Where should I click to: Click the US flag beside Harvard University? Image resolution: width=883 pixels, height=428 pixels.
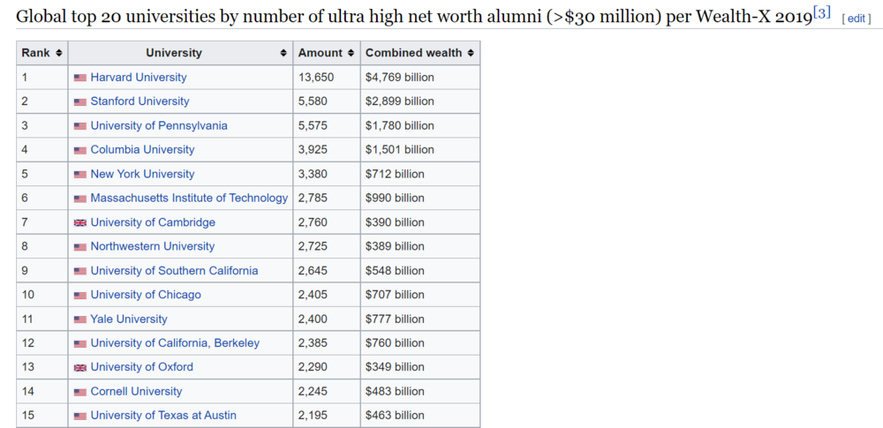coord(80,78)
